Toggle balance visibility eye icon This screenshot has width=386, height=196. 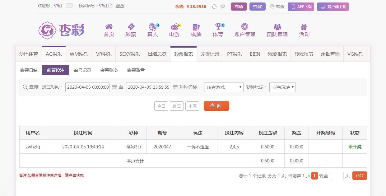223,7
